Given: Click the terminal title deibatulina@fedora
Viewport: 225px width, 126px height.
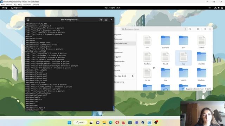Looking at the screenshot, I should pyautogui.click(x=70, y=20).
